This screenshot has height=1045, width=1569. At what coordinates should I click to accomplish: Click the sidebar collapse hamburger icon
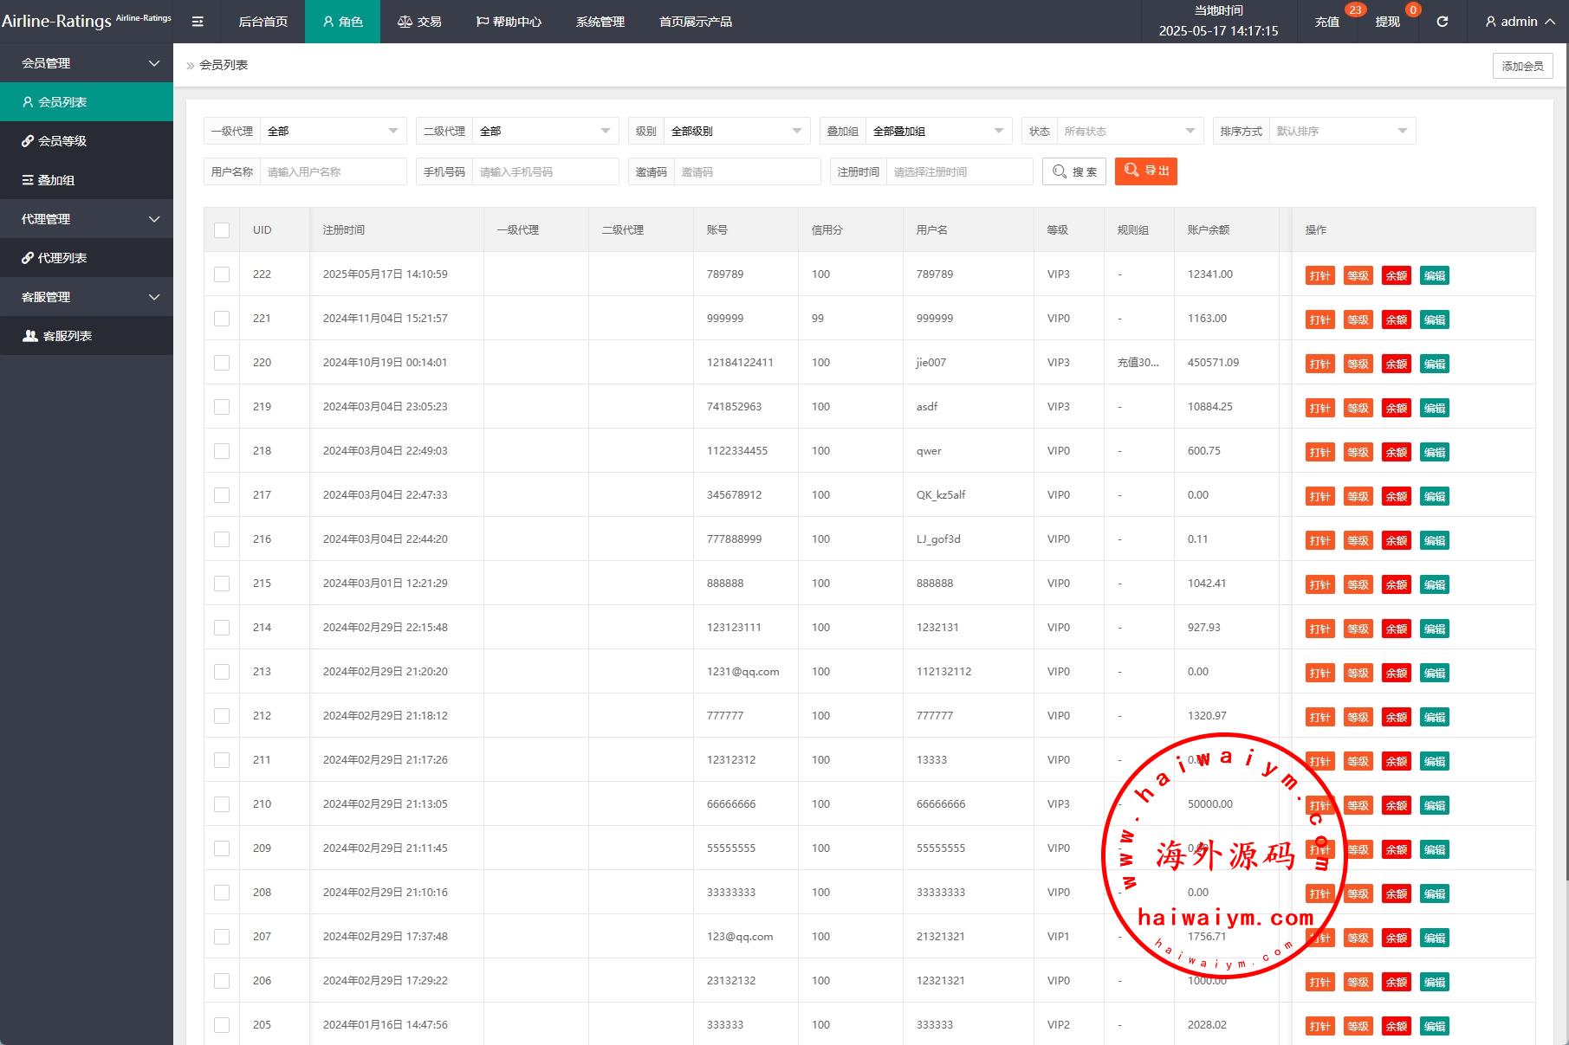[x=198, y=22]
